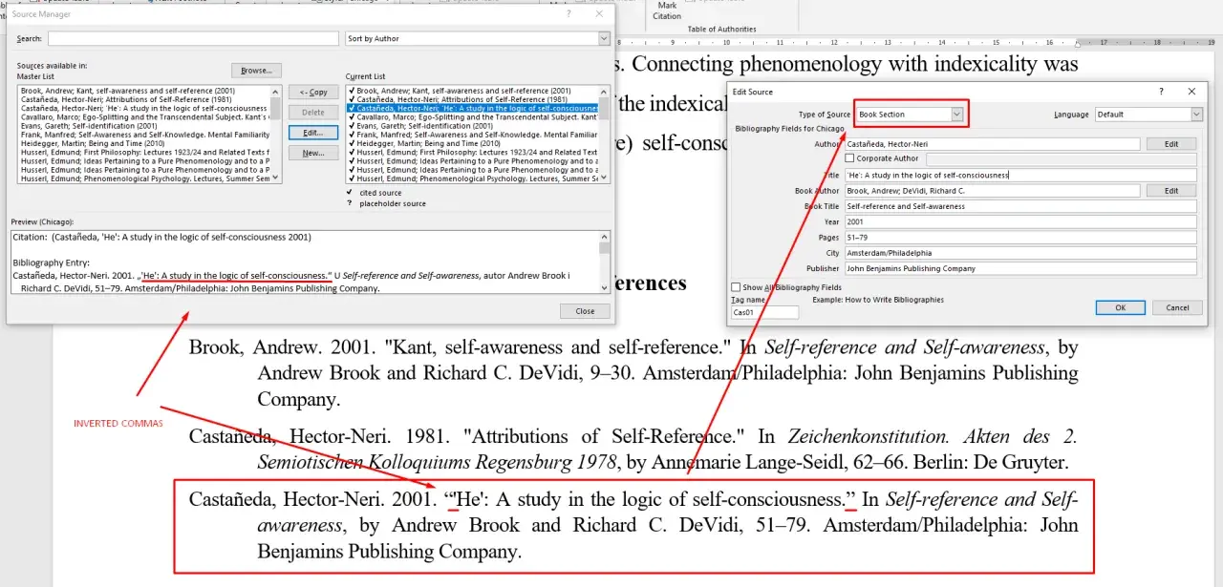Click the help question mark in Source Manager
Viewport: 1223px width, 587px height.
coord(569,14)
